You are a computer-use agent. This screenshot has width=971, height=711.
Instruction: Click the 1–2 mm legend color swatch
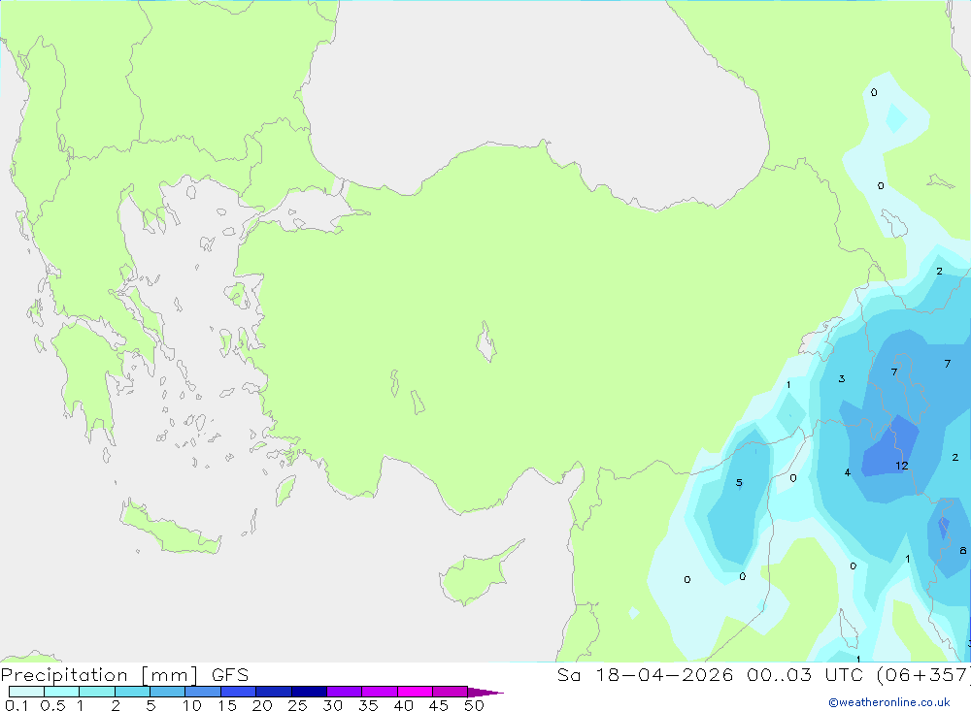97,692
